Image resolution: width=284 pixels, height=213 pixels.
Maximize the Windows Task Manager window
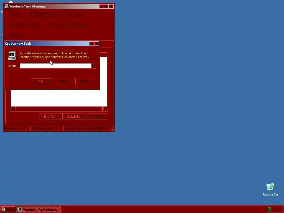106,7
